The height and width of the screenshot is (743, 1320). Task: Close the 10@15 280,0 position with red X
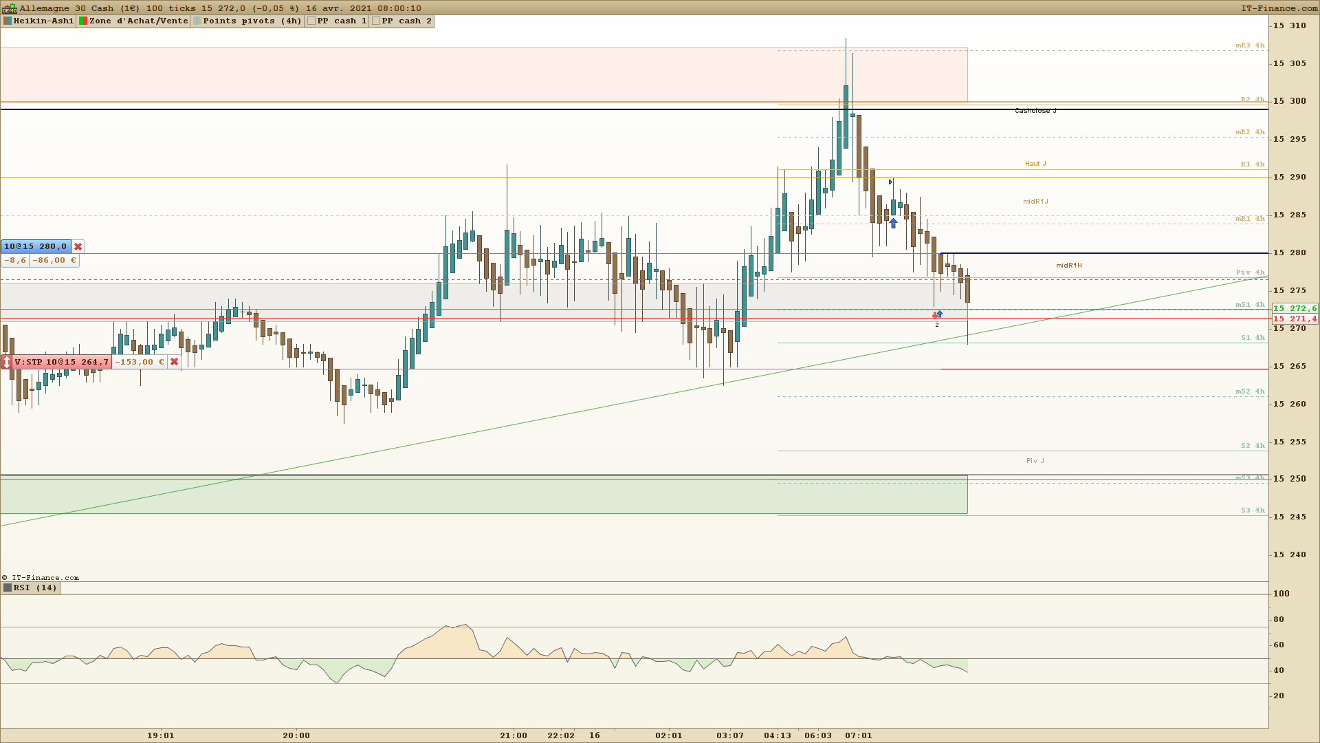[78, 246]
